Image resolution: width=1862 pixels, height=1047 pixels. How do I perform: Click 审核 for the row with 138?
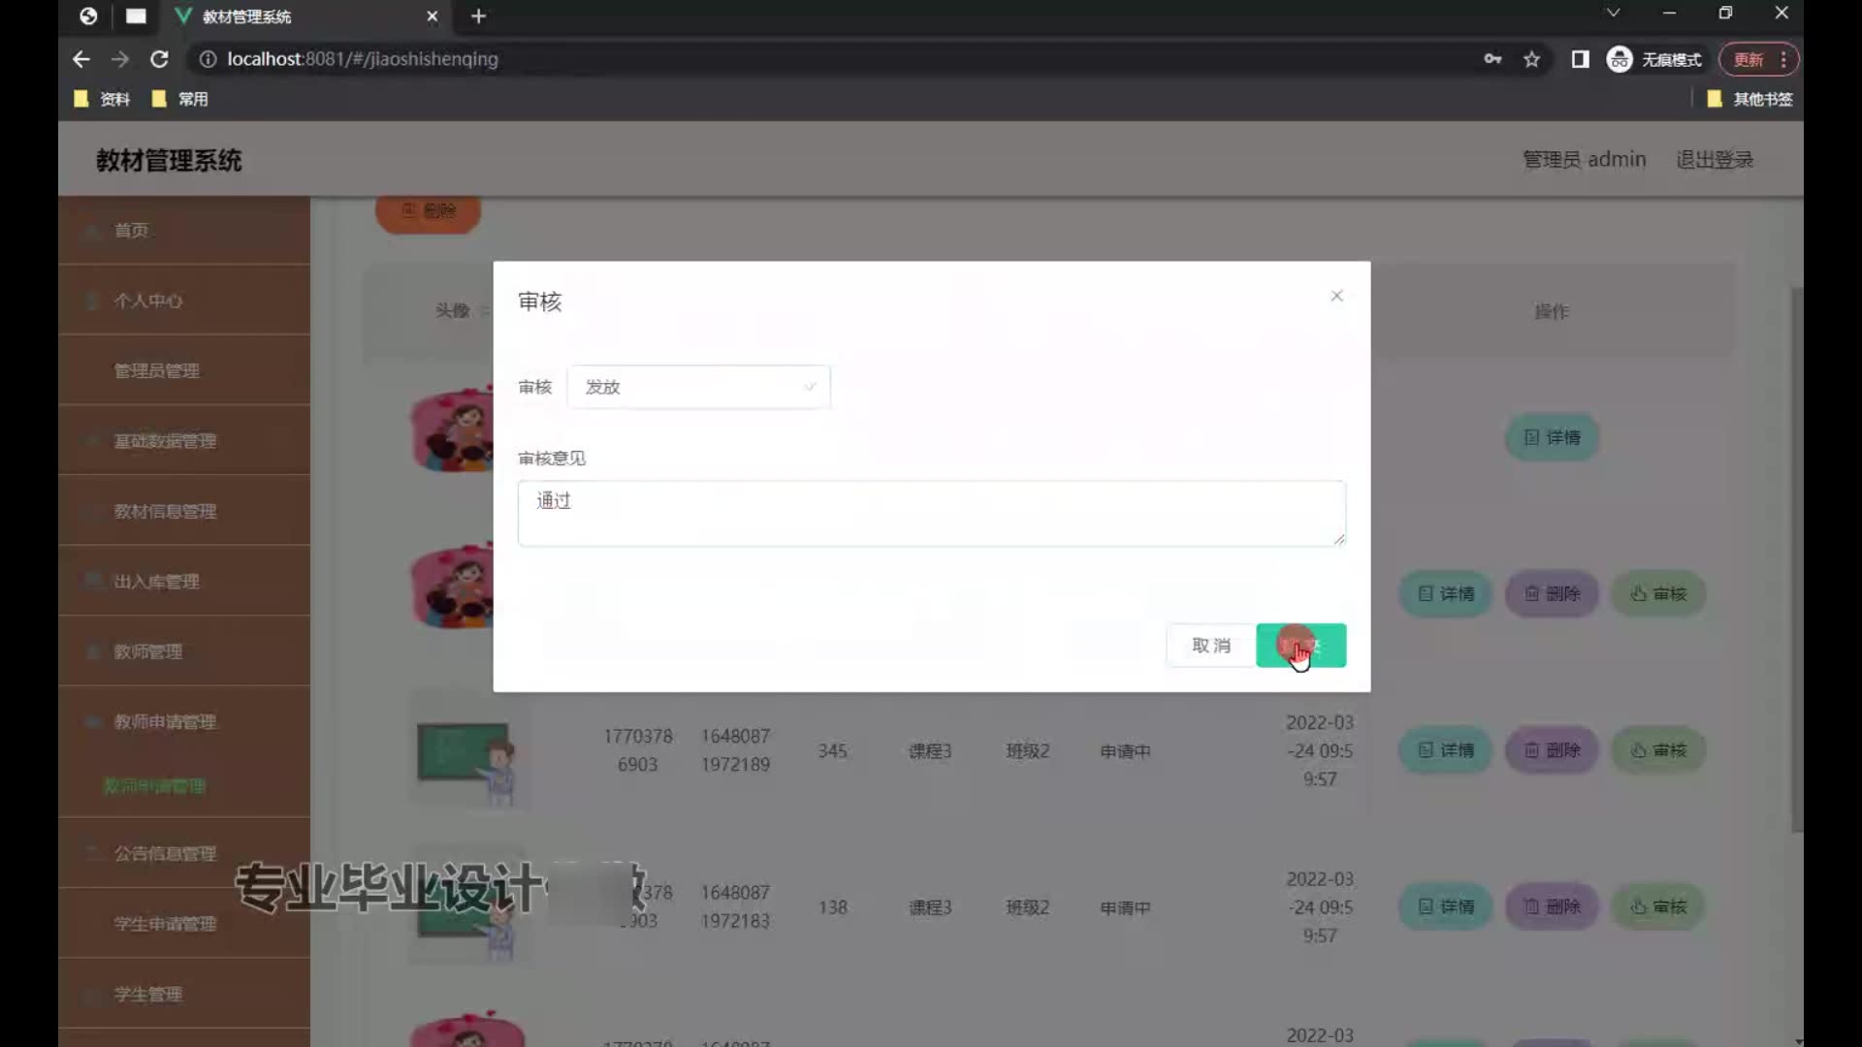point(1658,907)
